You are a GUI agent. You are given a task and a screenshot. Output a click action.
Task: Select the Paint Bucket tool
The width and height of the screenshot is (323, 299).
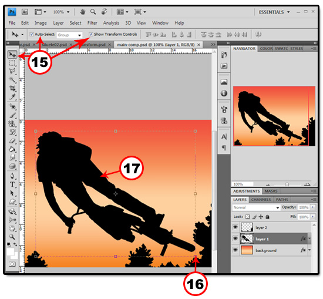point(12,149)
